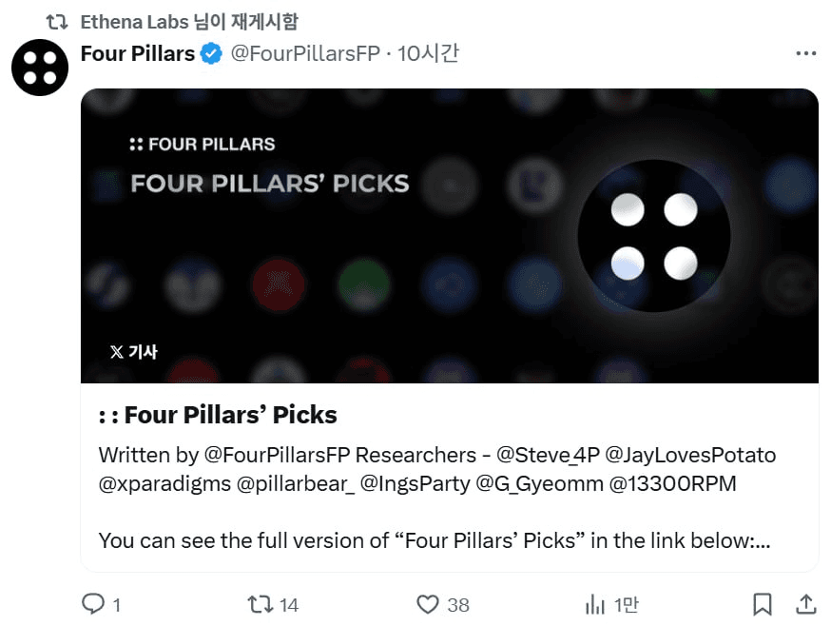Click the blue verified badge
831x626 pixels.
point(211,53)
